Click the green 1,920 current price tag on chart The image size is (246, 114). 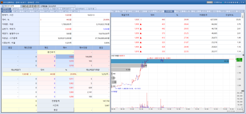point(239,60)
